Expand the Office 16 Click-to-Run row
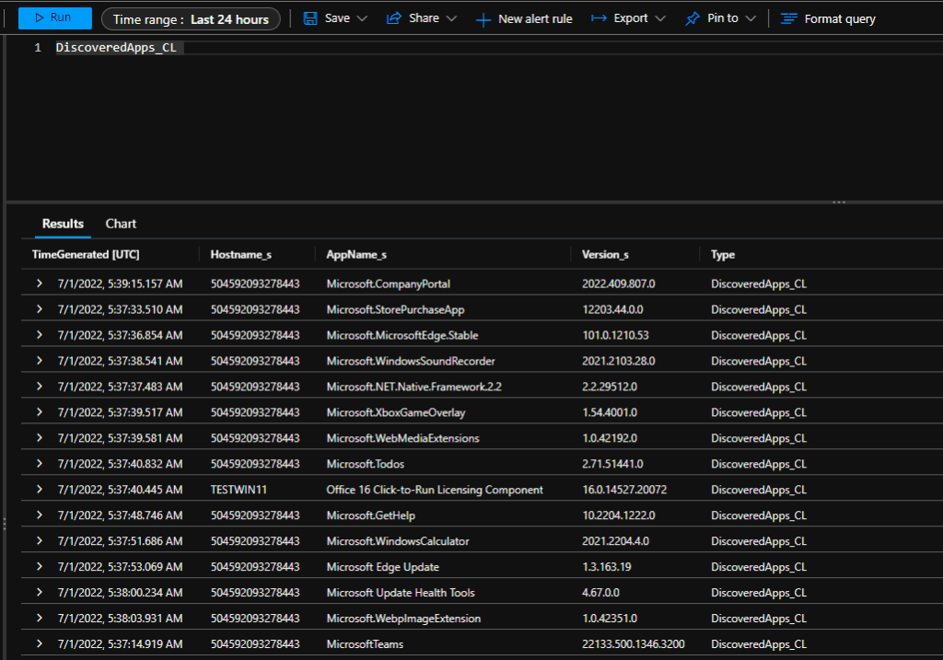 40,490
